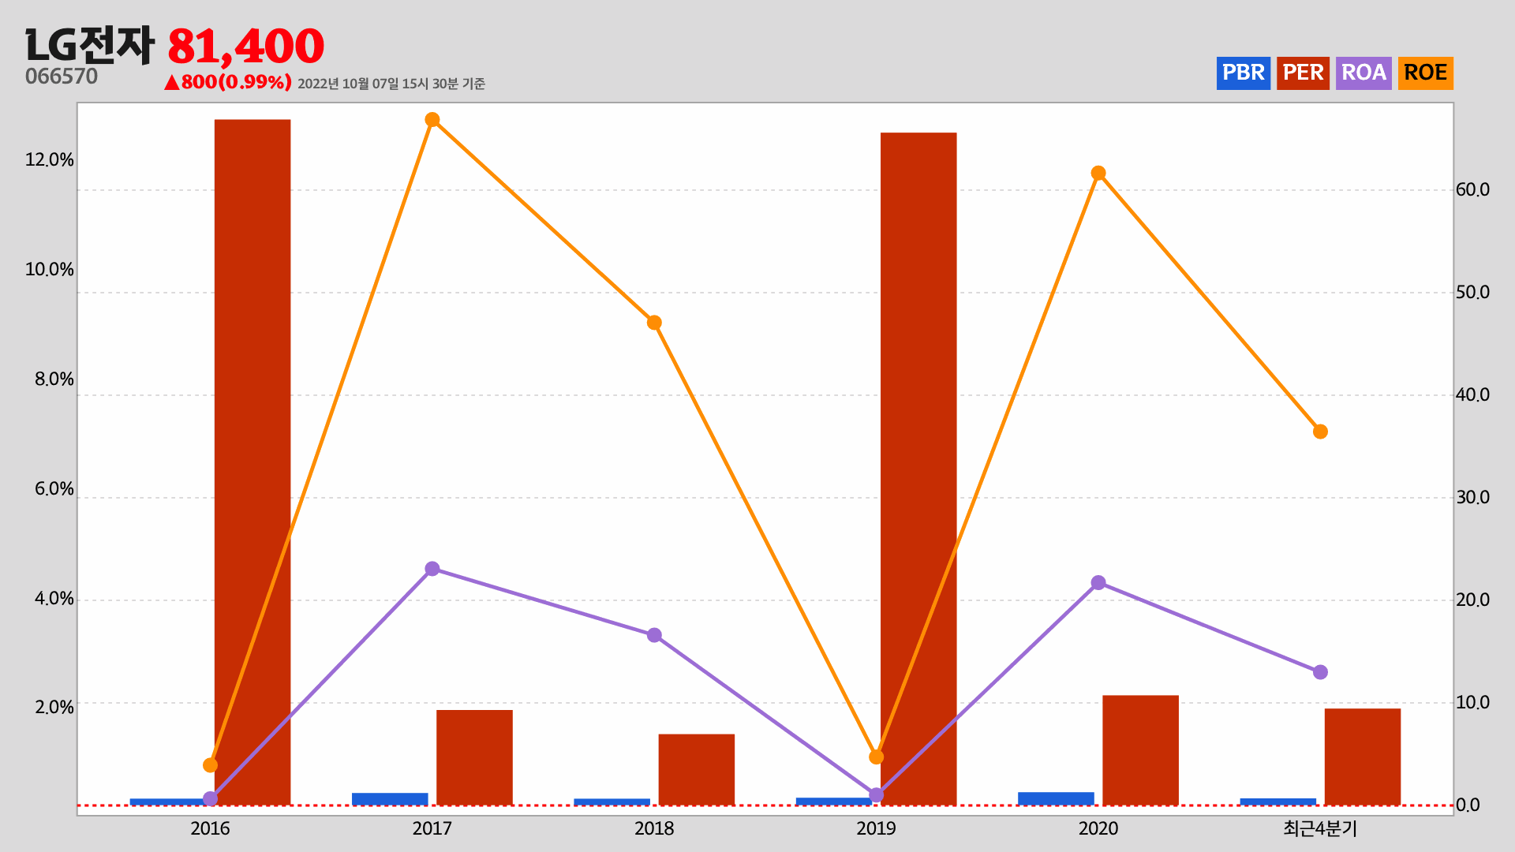Click the stock price 81,400

click(245, 46)
